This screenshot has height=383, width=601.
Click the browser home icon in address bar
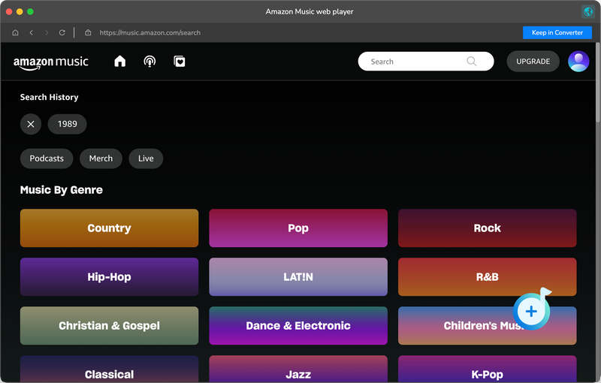[x=15, y=32]
